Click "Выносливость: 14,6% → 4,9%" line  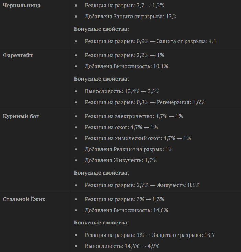[x=122, y=246]
